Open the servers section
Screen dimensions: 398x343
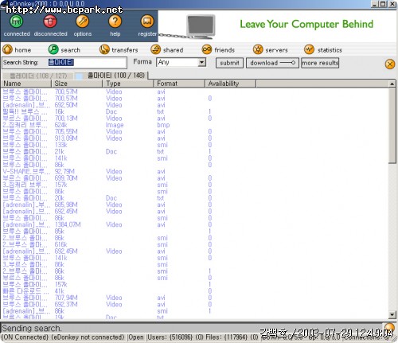[x=270, y=49]
